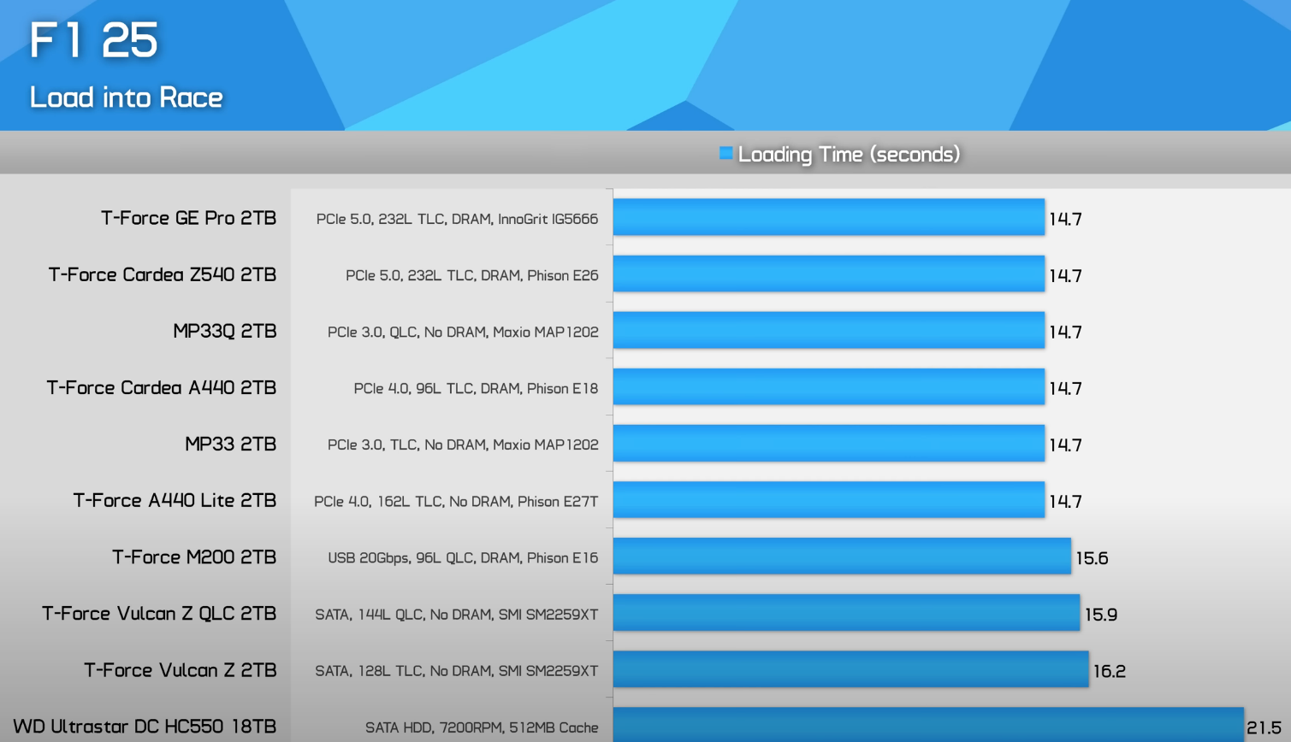Select the 'T-Force M200 2TB' label

click(195, 557)
